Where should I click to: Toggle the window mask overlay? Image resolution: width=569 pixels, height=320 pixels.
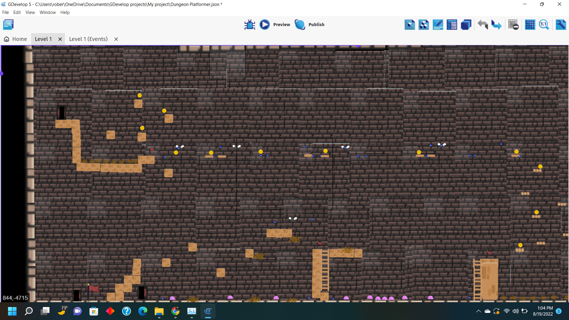514,25
